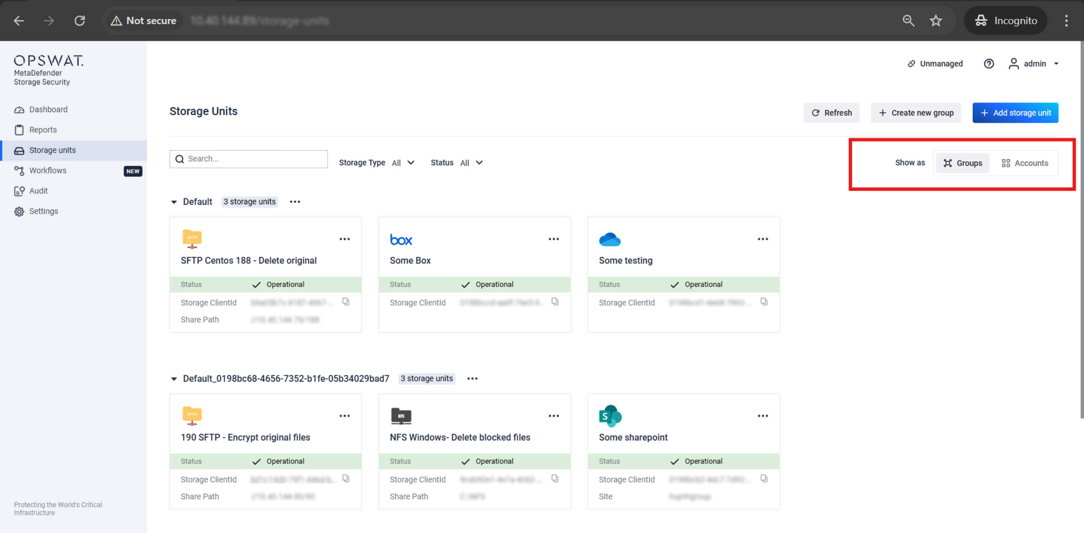Screen dimensions: 1084x533
Task: Click the Unmanaged link icon
Action: tap(911, 63)
